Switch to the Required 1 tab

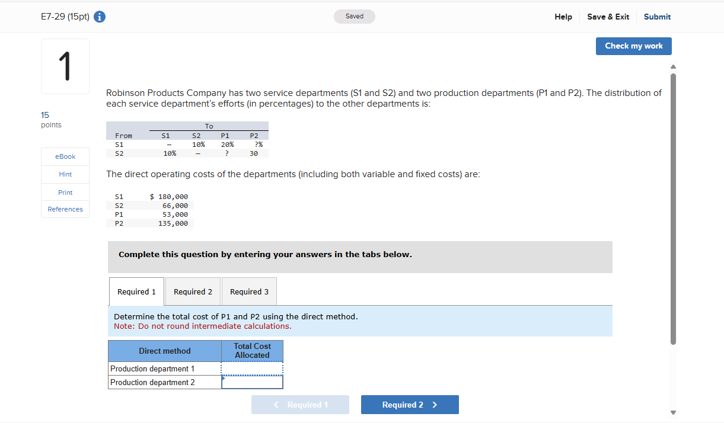click(136, 291)
